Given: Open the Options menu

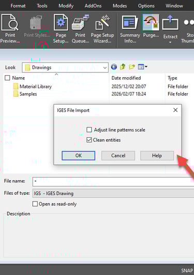Looking at the screenshot, I should (x=146, y=6).
